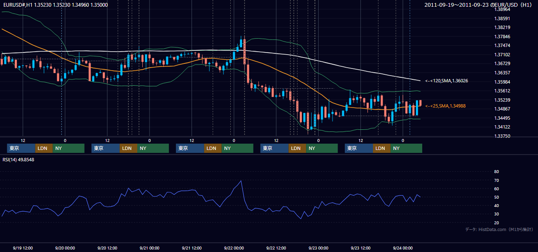Select RSI scale label 40
This screenshot has height=252, width=538.
pos(497,206)
